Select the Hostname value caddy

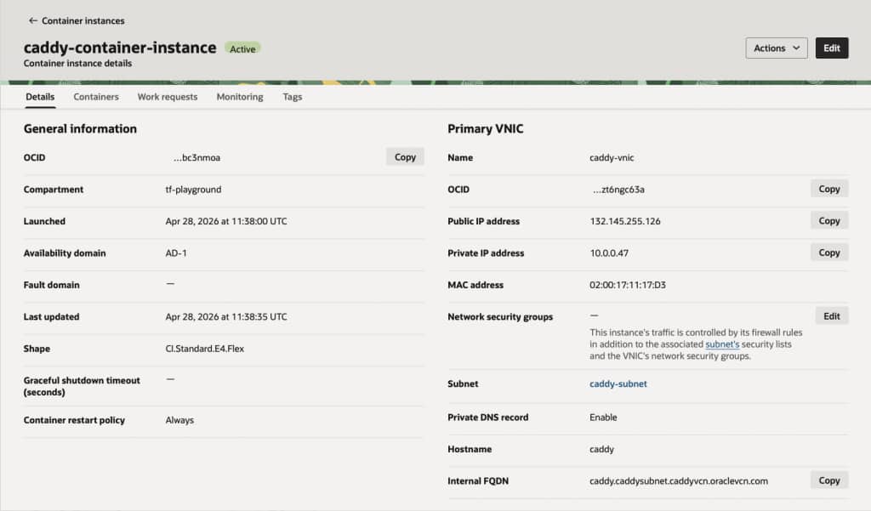[601, 449]
